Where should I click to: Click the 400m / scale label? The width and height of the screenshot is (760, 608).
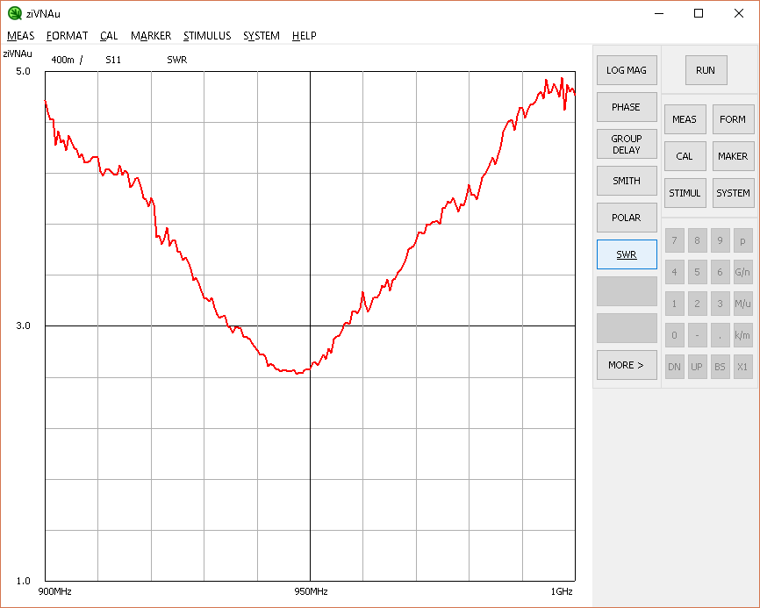coord(67,60)
